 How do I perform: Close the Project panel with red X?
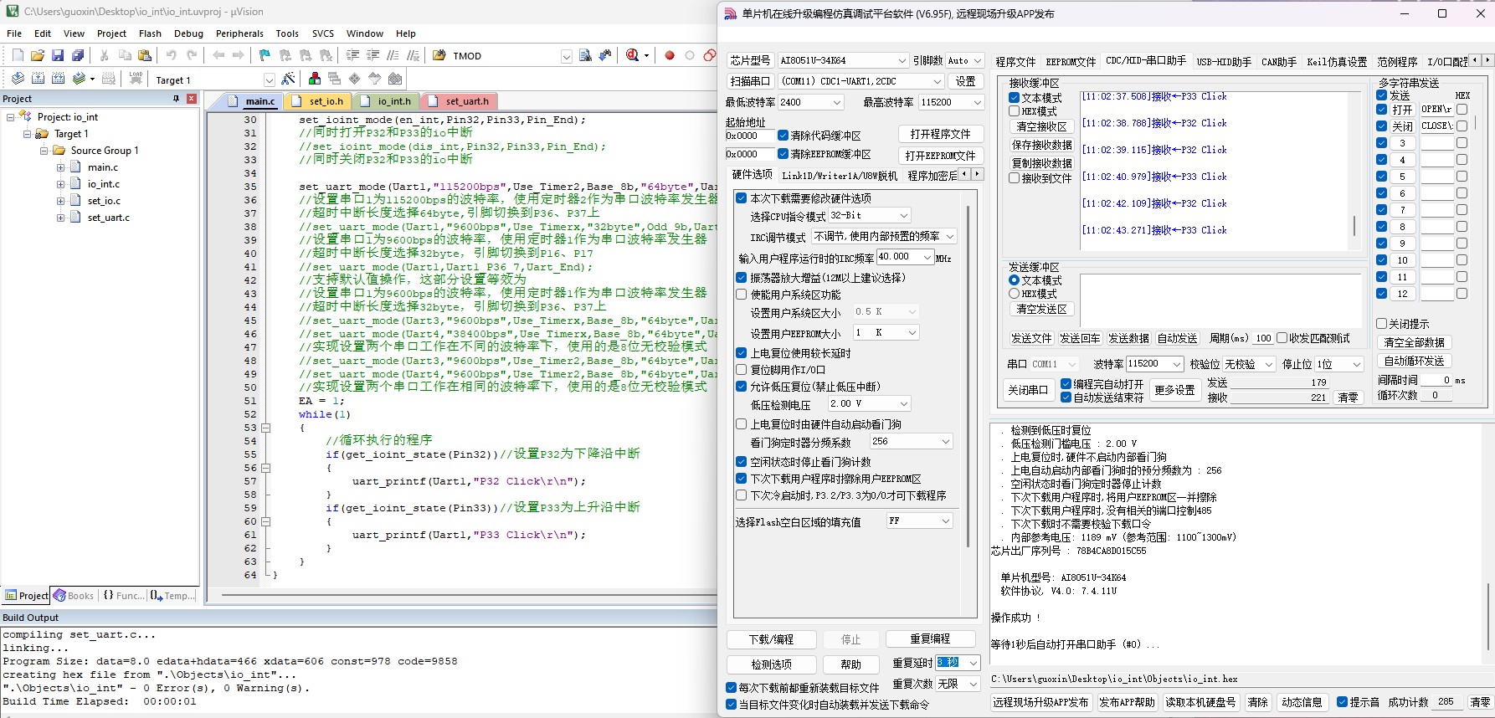point(192,99)
